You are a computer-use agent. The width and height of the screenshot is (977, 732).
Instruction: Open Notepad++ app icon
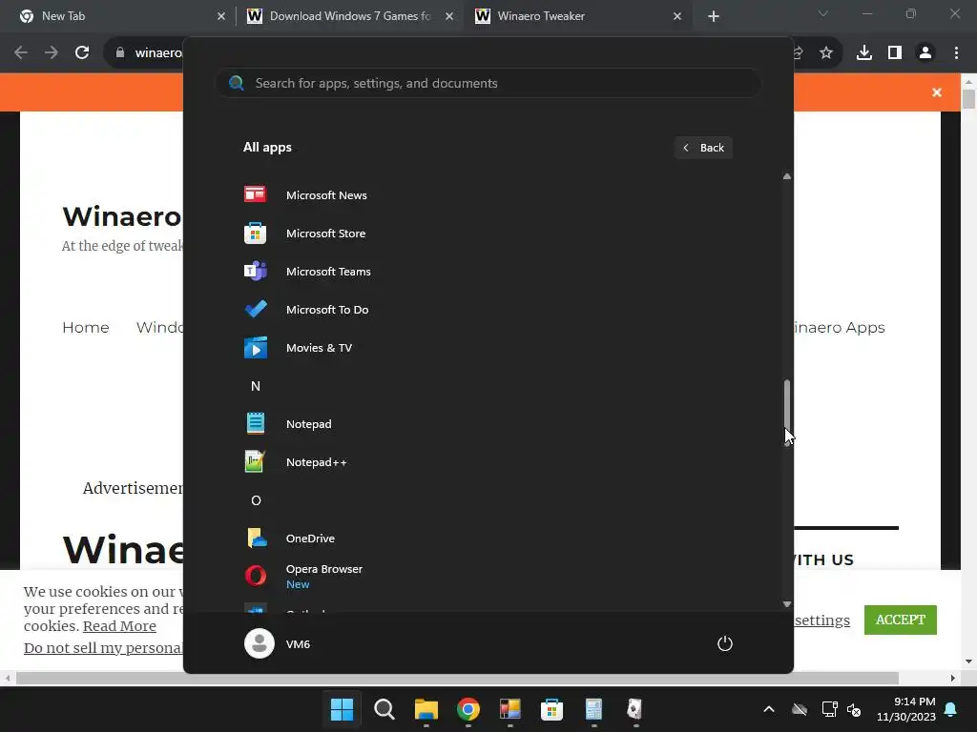[x=255, y=462]
